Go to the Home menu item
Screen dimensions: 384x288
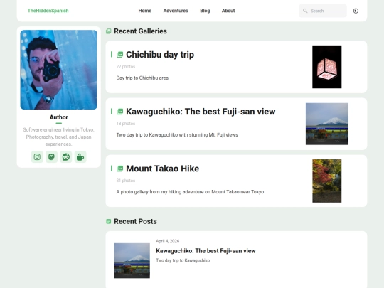[x=145, y=11]
